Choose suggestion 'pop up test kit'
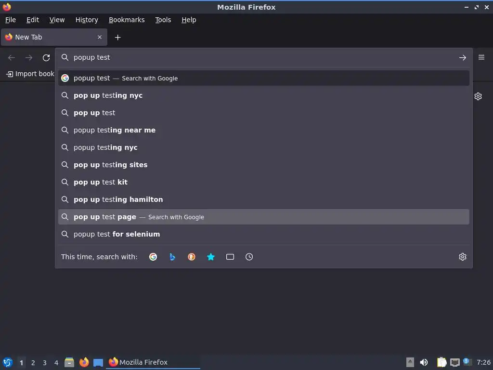The image size is (493, 370). [264, 182]
